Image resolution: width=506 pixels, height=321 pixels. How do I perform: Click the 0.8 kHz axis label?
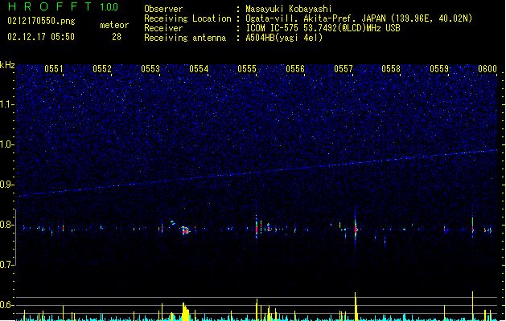(6, 225)
